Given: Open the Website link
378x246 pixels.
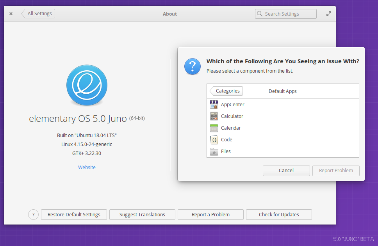Looking at the screenshot, I should tap(87, 168).
